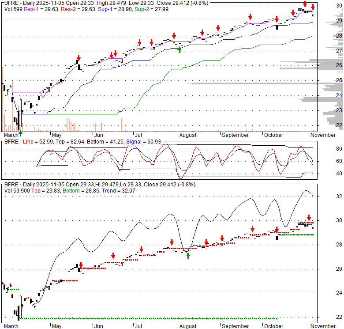The height and width of the screenshot is (329, 344).
Task: Click the rightmost red arrow on top chart
Action: 313,7
